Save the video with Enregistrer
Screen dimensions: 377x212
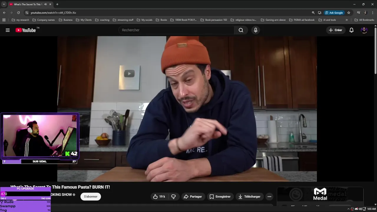click(x=220, y=196)
